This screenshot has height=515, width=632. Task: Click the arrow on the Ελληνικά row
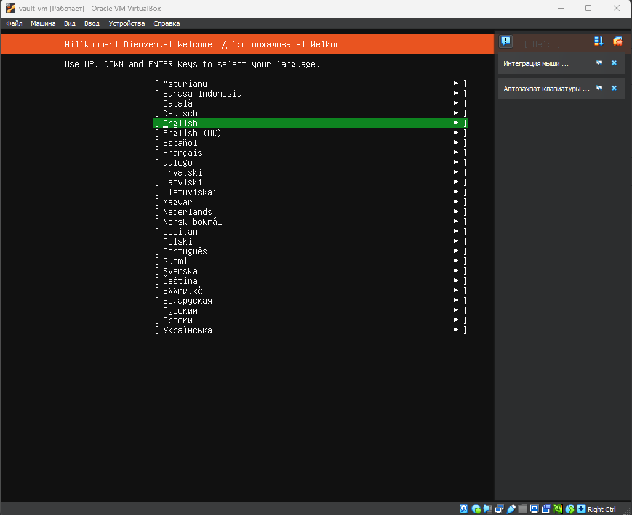(456, 290)
